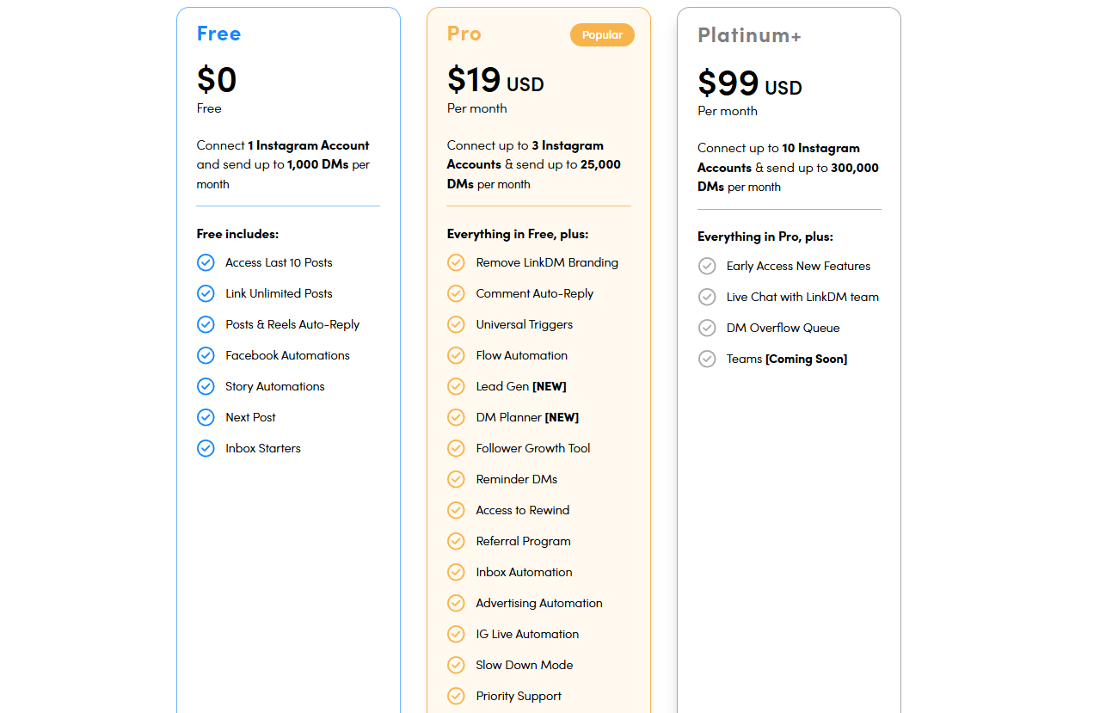
Task: Click the checkmark next to Flow Automation
Action: [x=456, y=355]
